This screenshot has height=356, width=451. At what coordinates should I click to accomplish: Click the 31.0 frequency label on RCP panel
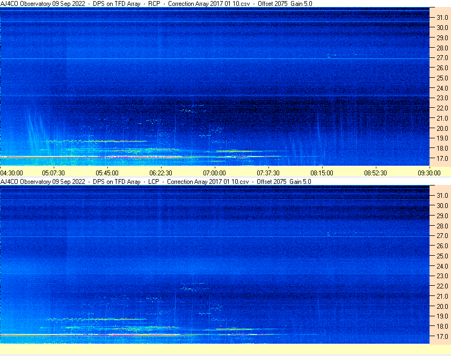click(x=442, y=18)
